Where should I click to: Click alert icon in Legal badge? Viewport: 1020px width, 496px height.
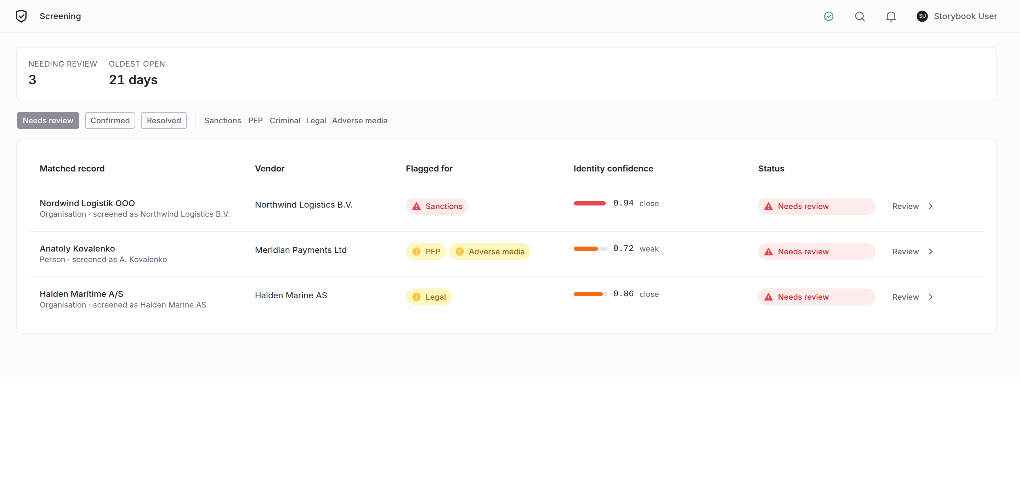416,297
